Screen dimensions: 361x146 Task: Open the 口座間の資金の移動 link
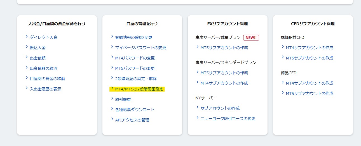point(47,79)
